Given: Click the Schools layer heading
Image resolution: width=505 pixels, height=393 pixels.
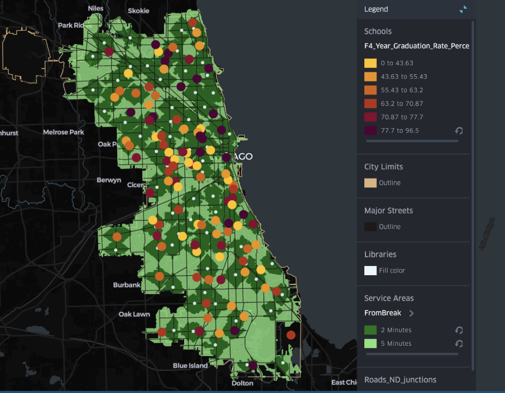Looking at the screenshot, I should (x=378, y=31).
